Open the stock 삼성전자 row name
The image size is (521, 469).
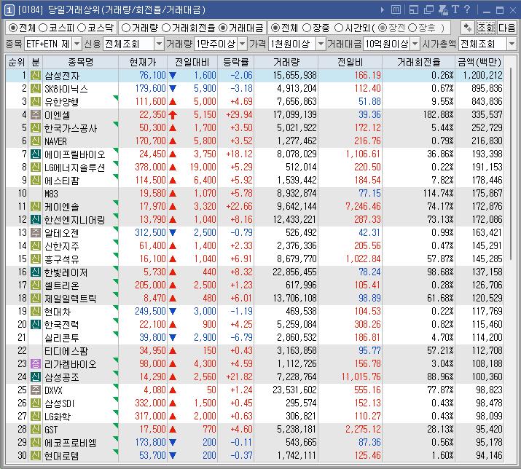(x=62, y=76)
